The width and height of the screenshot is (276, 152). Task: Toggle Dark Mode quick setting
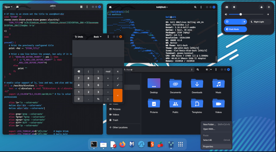click(x=236, y=29)
